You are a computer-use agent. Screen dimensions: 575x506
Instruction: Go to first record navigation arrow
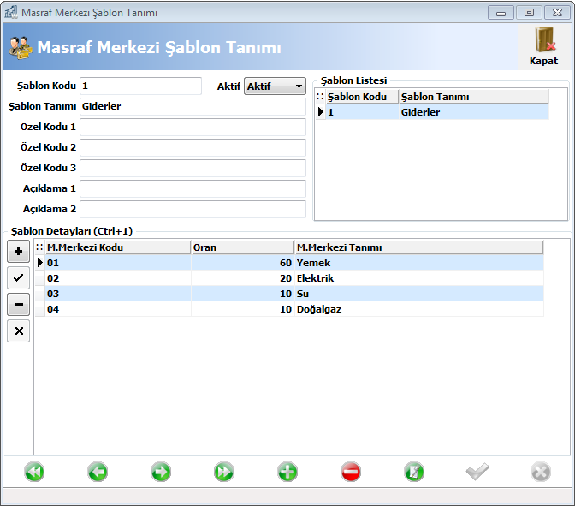pos(34,472)
